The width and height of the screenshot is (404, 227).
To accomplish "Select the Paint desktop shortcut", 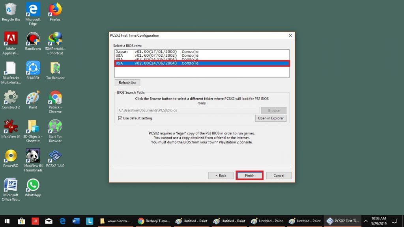I will pyautogui.click(x=33, y=100).
